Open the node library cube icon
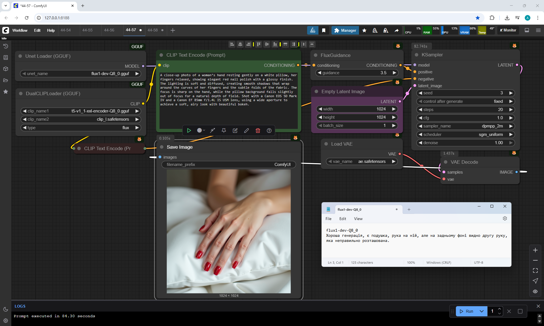544x326 pixels. (x=5, y=69)
